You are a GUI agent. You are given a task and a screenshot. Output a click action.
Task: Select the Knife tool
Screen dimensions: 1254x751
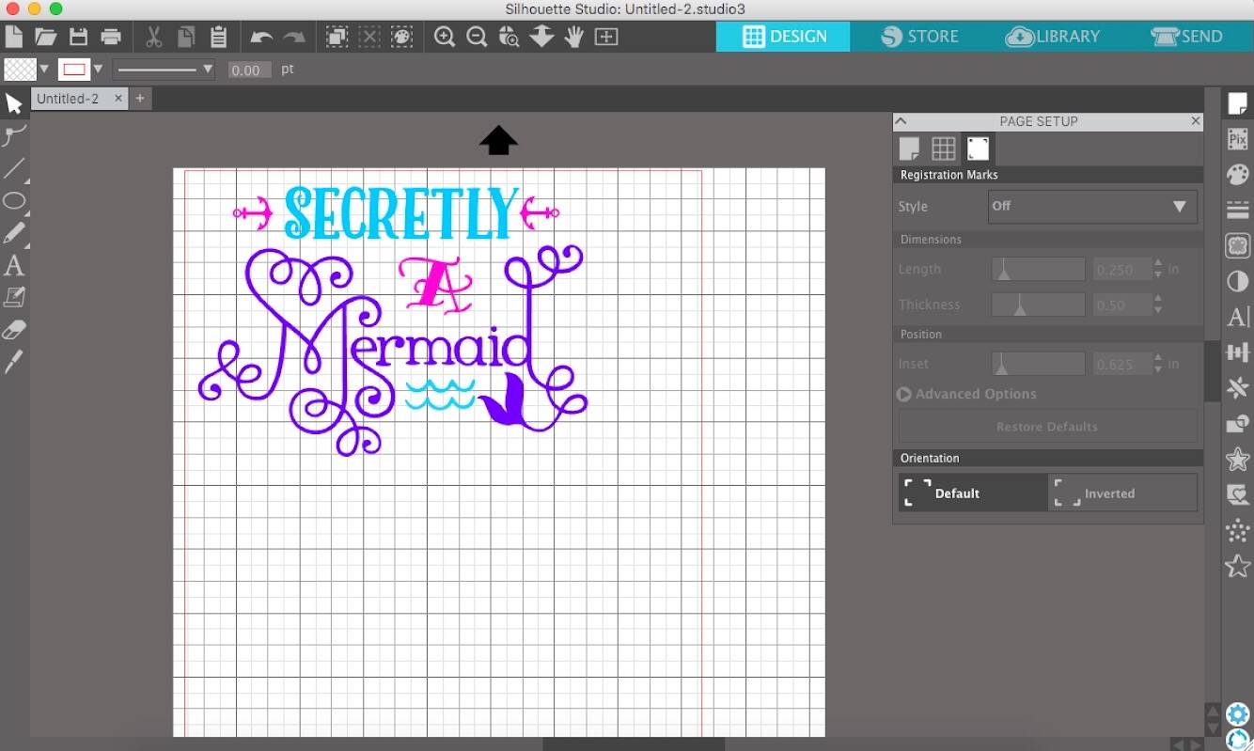[x=14, y=362]
